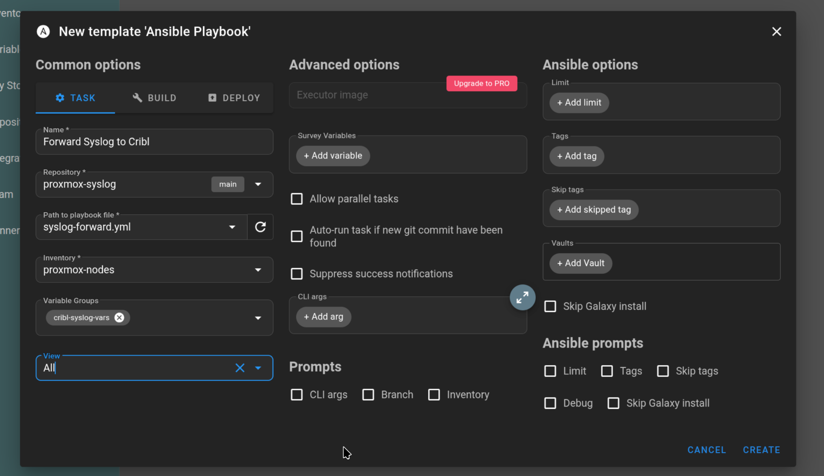Viewport: 824px width, 476px height.
Task: Check the Tags Ansible prompt
Action: 607,371
